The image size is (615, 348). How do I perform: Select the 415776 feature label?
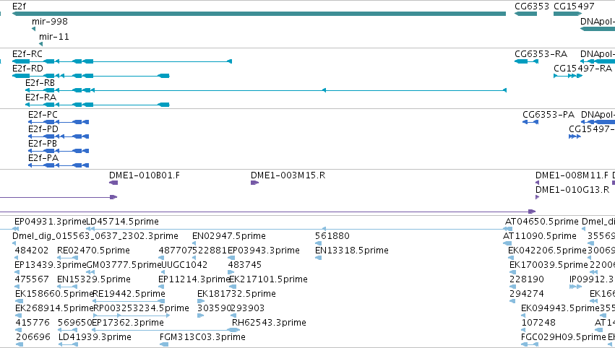33,323
